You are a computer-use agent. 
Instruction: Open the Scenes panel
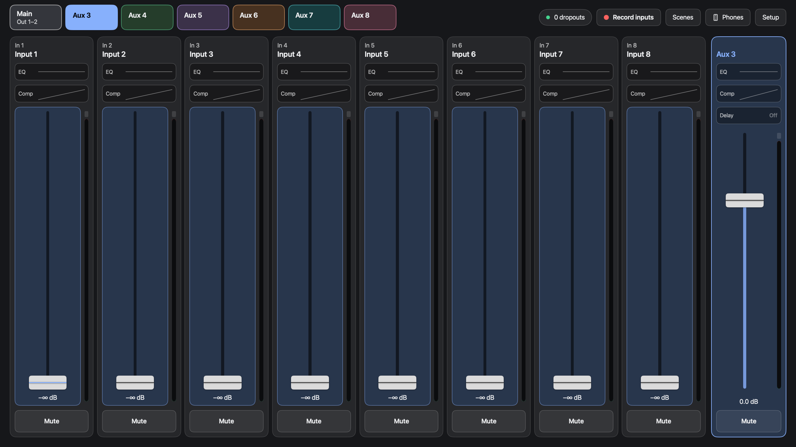683,17
